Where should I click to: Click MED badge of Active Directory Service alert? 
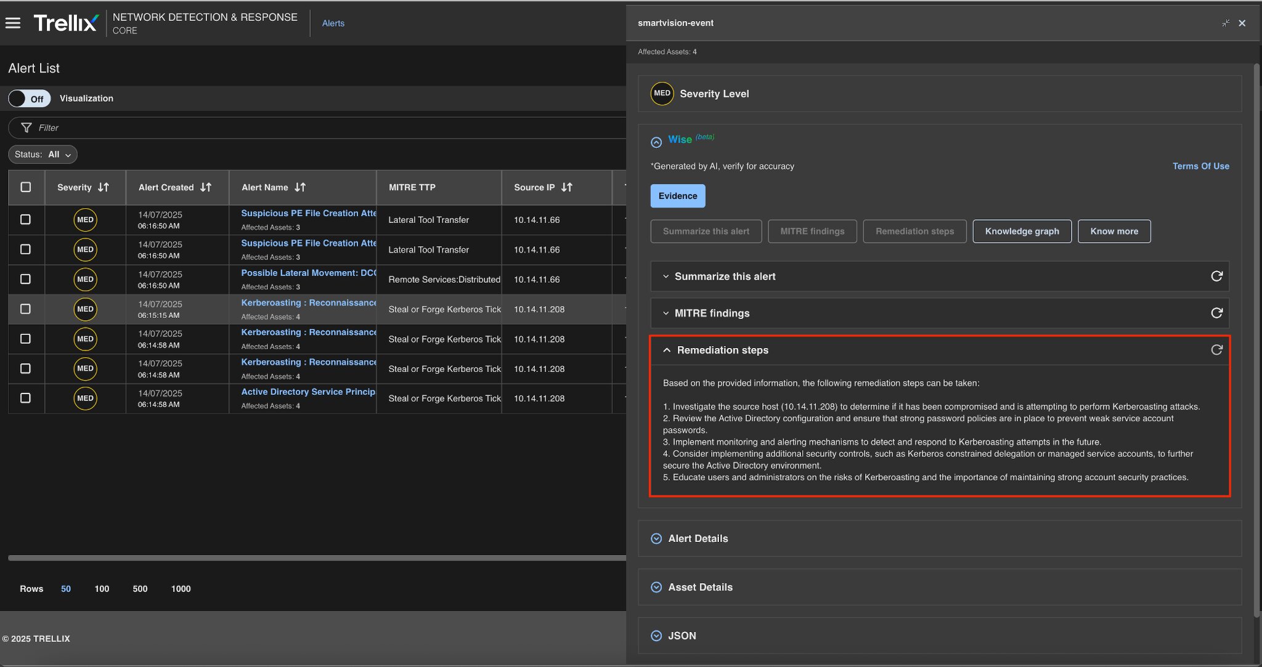click(x=85, y=398)
